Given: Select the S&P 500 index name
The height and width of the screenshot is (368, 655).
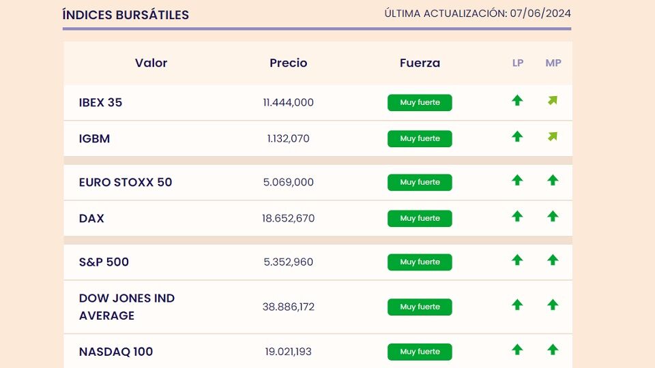Looking at the screenshot, I should click(104, 262).
